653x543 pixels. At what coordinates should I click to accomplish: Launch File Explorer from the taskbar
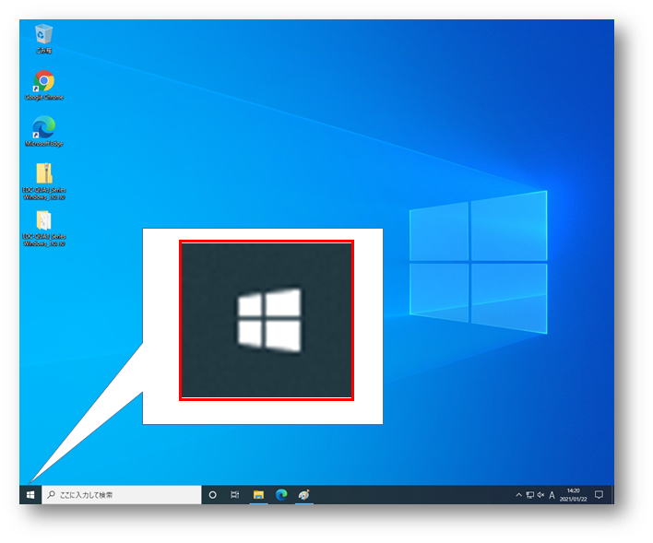click(258, 495)
